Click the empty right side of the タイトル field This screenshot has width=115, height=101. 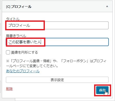click(77, 25)
